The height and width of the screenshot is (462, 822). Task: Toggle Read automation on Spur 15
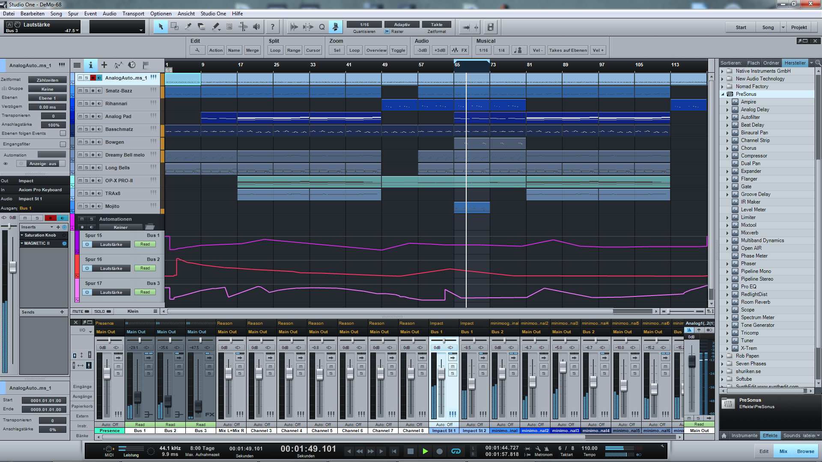click(x=145, y=244)
